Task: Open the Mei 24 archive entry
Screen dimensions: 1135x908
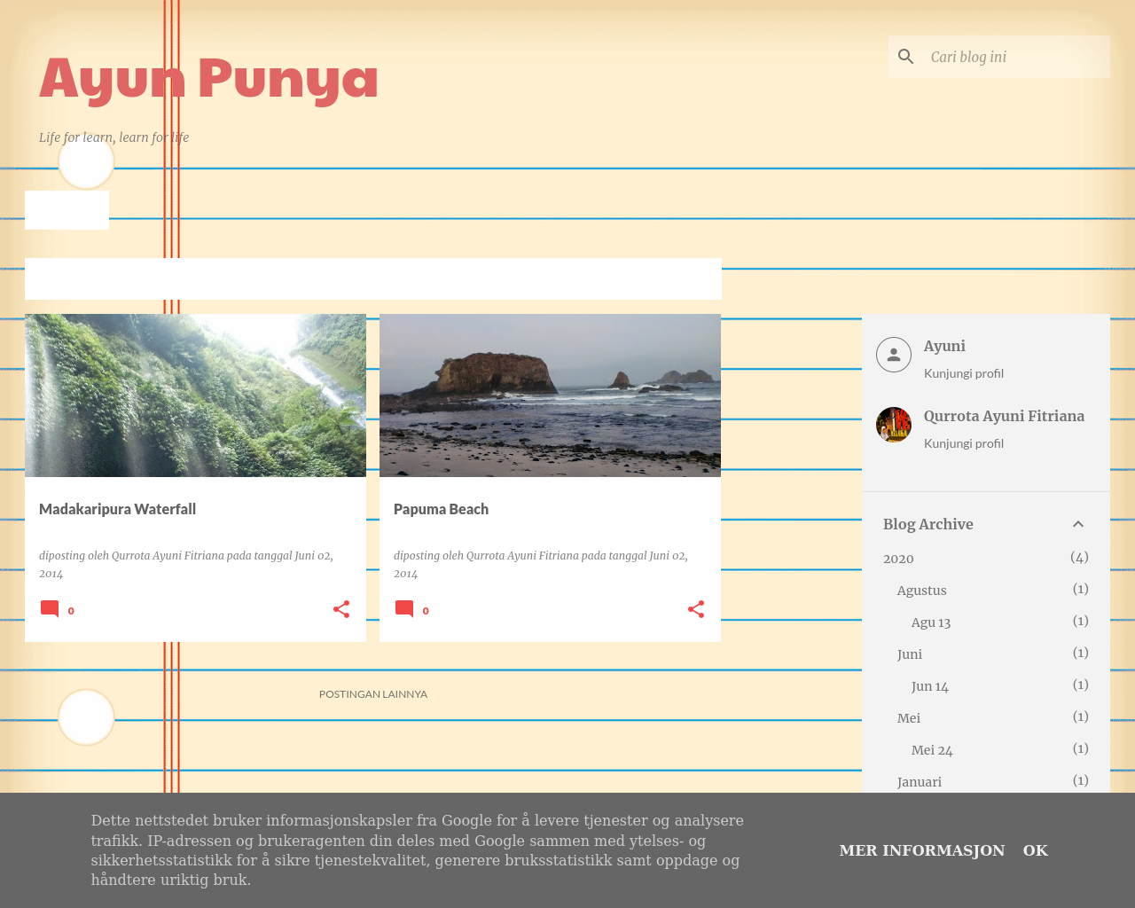Action: coord(932,750)
